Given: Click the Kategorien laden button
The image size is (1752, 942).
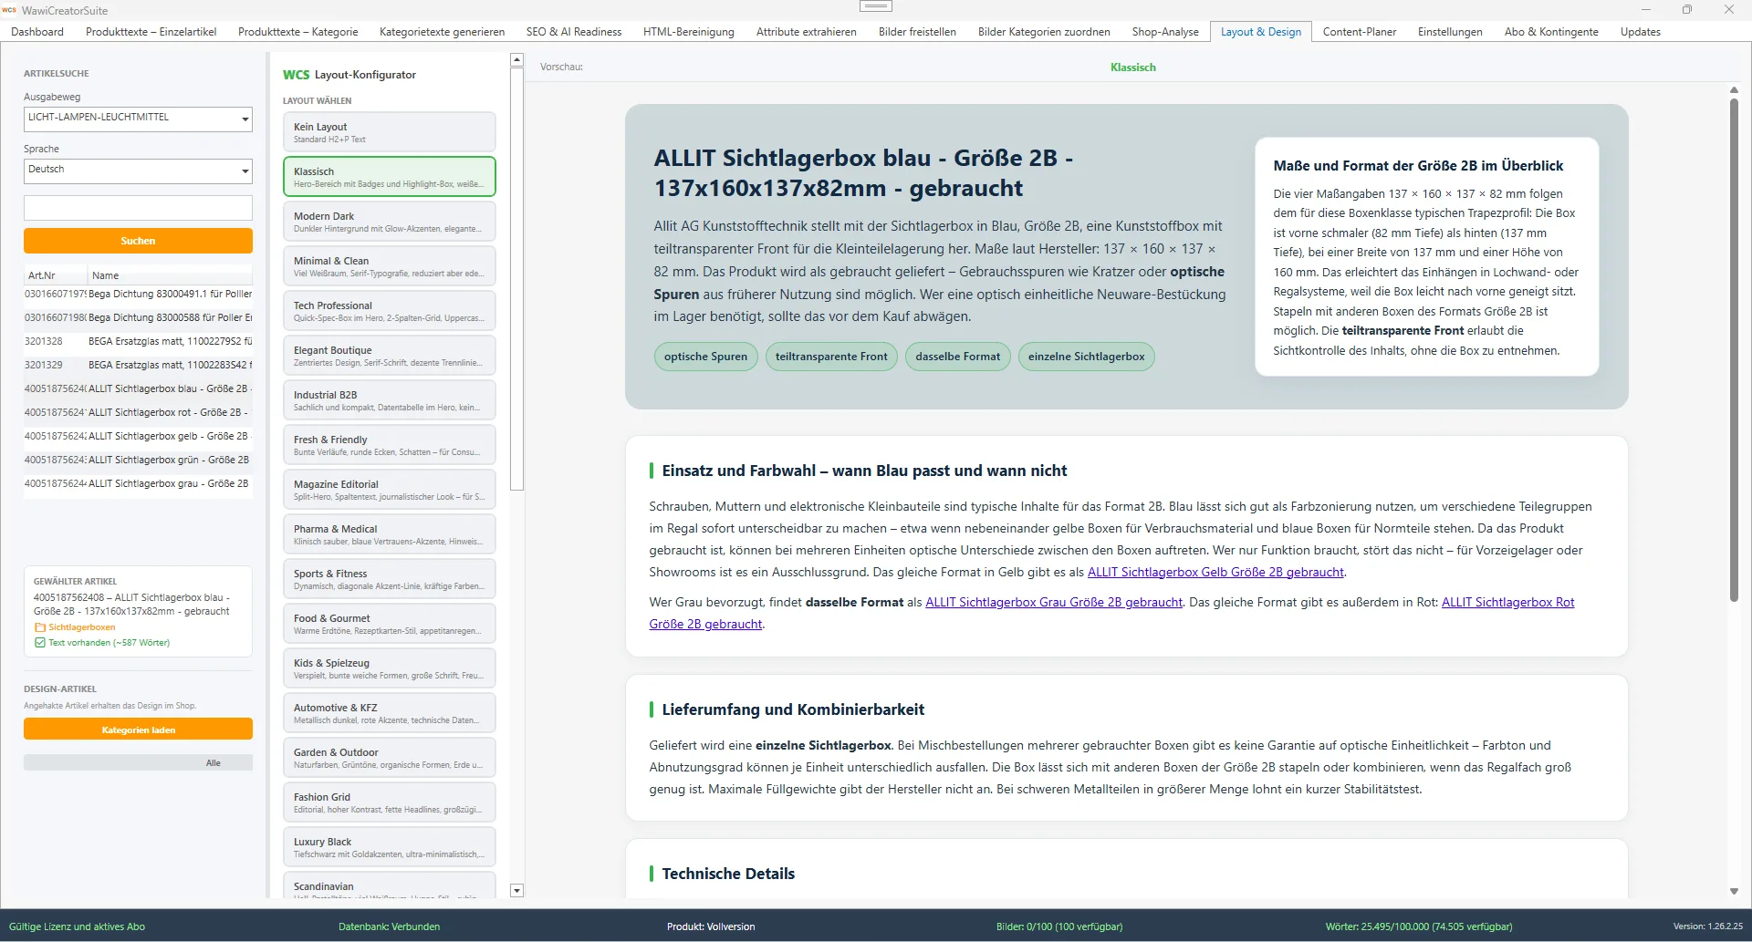Looking at the screenshot, I should coord(138,730).
